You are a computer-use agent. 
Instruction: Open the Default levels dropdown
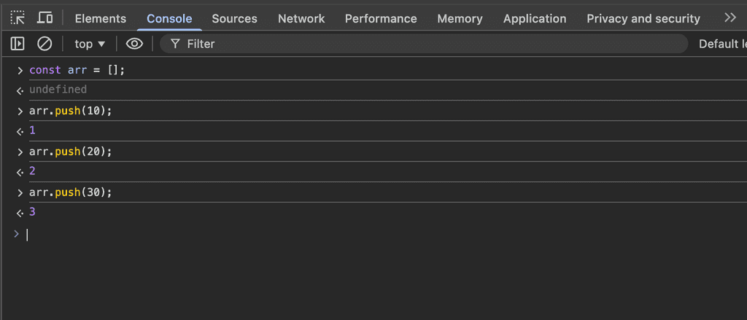point(722,44)
